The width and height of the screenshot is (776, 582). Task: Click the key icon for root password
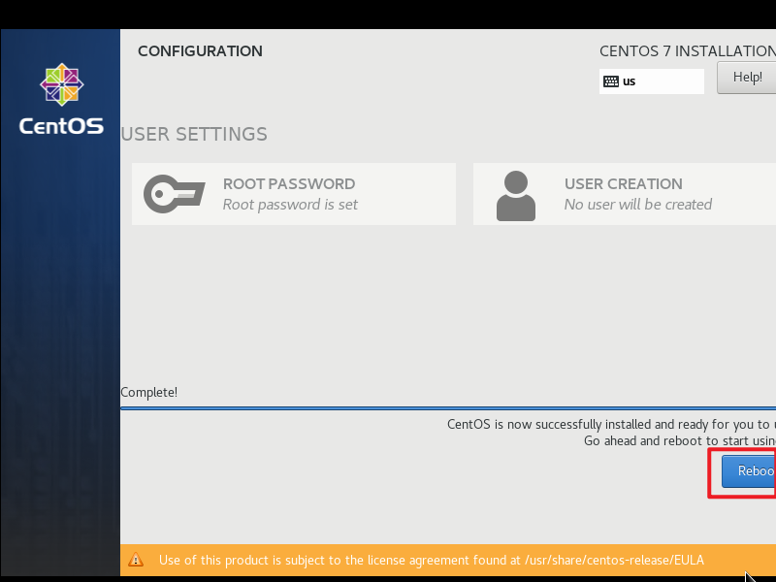point(175,194)
